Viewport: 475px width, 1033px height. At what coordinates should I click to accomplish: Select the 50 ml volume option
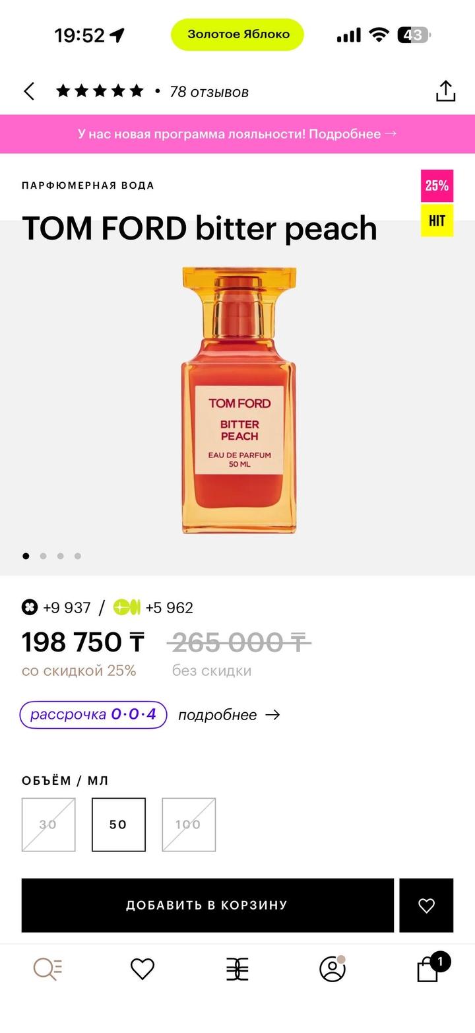(118, 824)
